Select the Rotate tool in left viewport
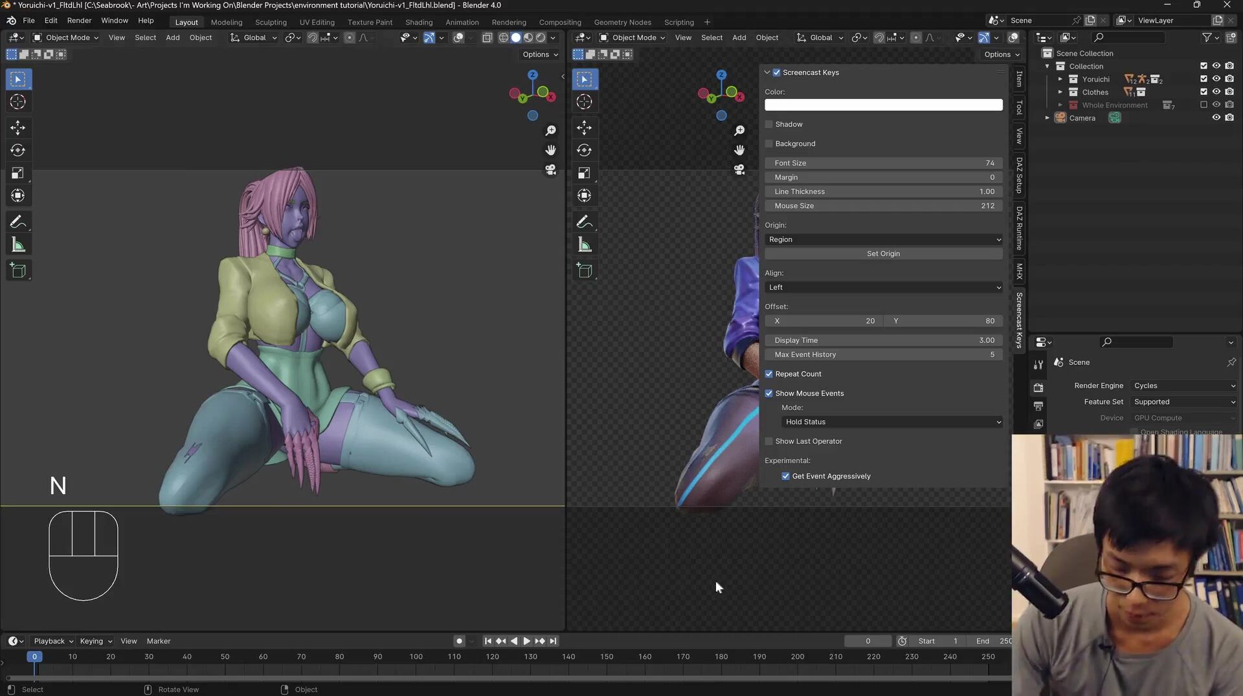The image size is (1243, 696). (18, 150)
